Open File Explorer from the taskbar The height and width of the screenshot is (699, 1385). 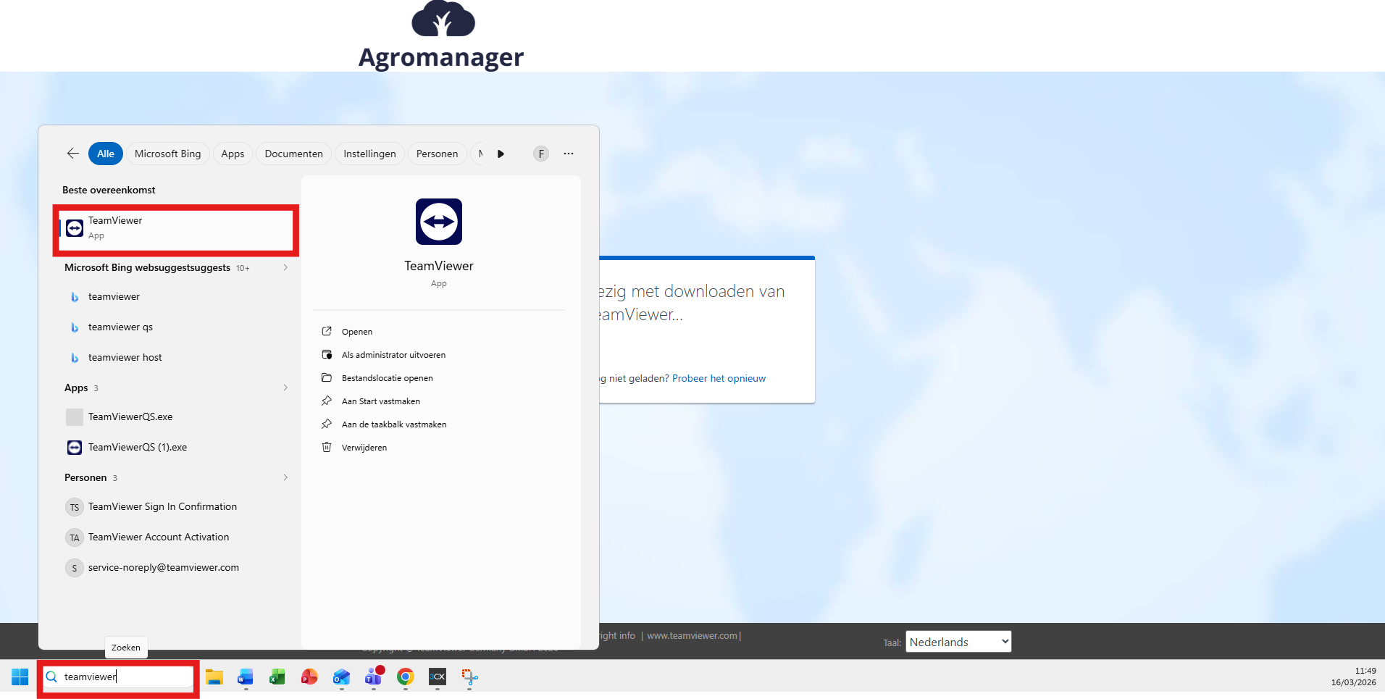click(214, 677)
